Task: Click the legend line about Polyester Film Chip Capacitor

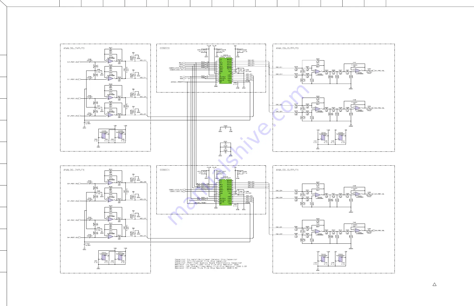Action: (201, 261)
